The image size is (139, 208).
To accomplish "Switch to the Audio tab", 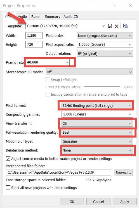I will [x=22, y=17].
